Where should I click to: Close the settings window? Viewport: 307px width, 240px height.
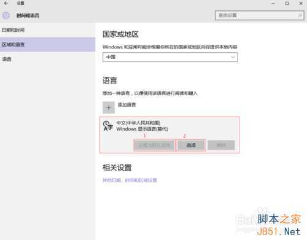(x=301, y=3)
